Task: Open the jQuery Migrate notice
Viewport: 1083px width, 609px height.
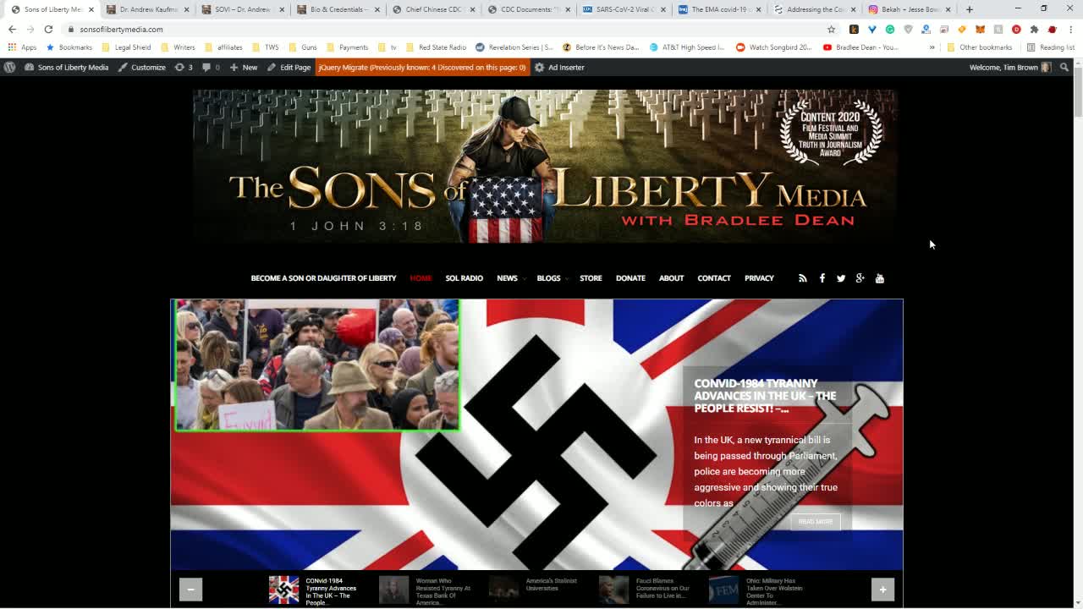Action: click(421, 67)
